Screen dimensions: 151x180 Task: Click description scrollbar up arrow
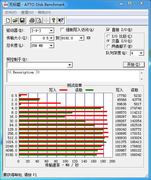(142, 73)
